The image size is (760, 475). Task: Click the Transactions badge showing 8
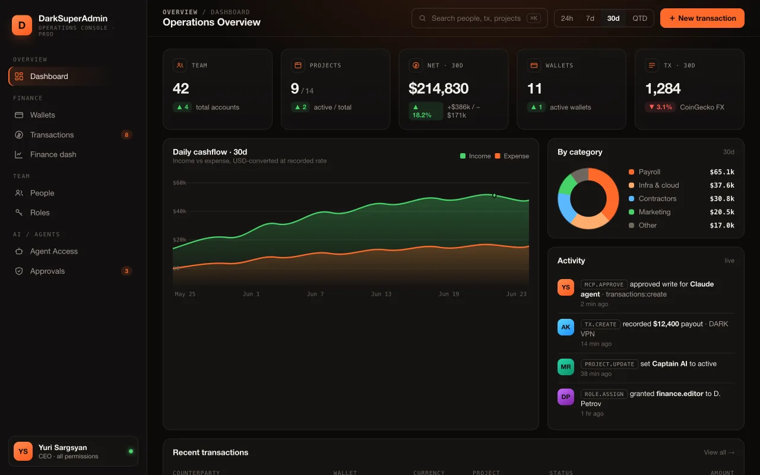[126, 135]
